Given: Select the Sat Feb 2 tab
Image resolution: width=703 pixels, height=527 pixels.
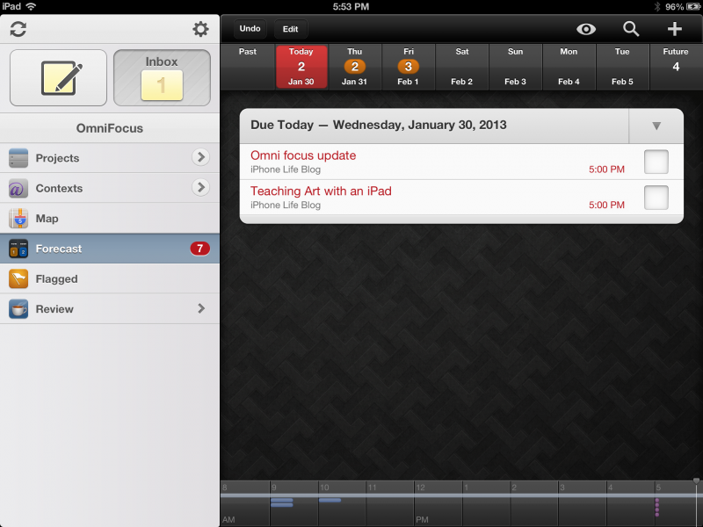Looking at the screenshot, I should pos(462,67).
